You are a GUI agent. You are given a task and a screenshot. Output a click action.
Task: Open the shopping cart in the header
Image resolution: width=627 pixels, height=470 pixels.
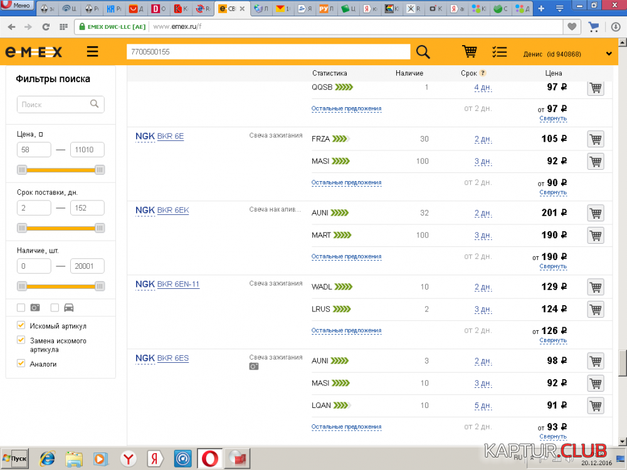tap(469, 52)
